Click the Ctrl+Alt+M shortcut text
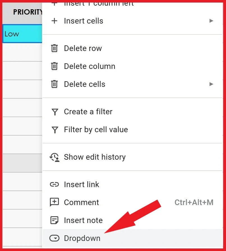 pos(194,202)
